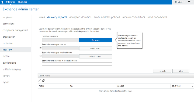Click the 'There are no items to show' message

(115, 91)
